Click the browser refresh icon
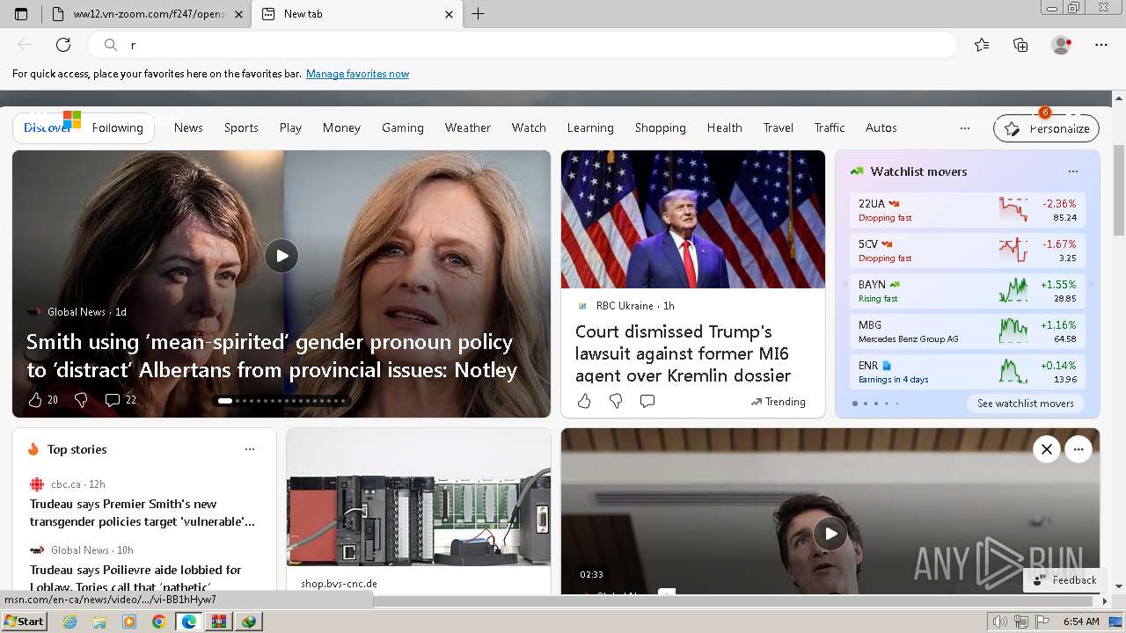Screen dimensions: 1126x633 pos(63,45)
